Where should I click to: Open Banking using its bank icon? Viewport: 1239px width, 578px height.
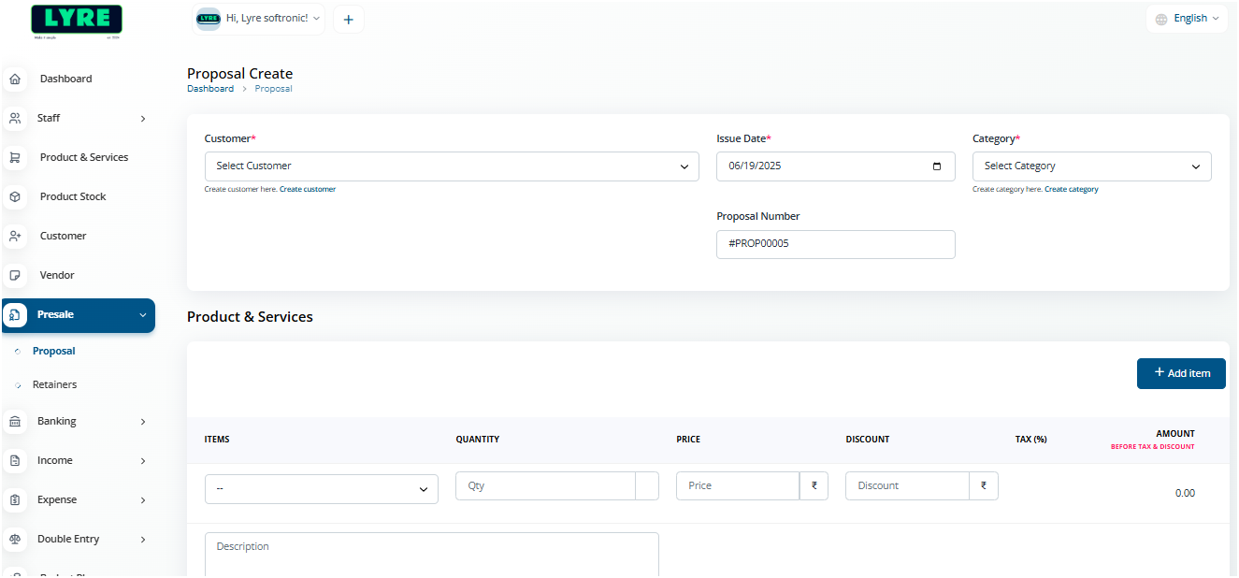click(x=15, y=421)
